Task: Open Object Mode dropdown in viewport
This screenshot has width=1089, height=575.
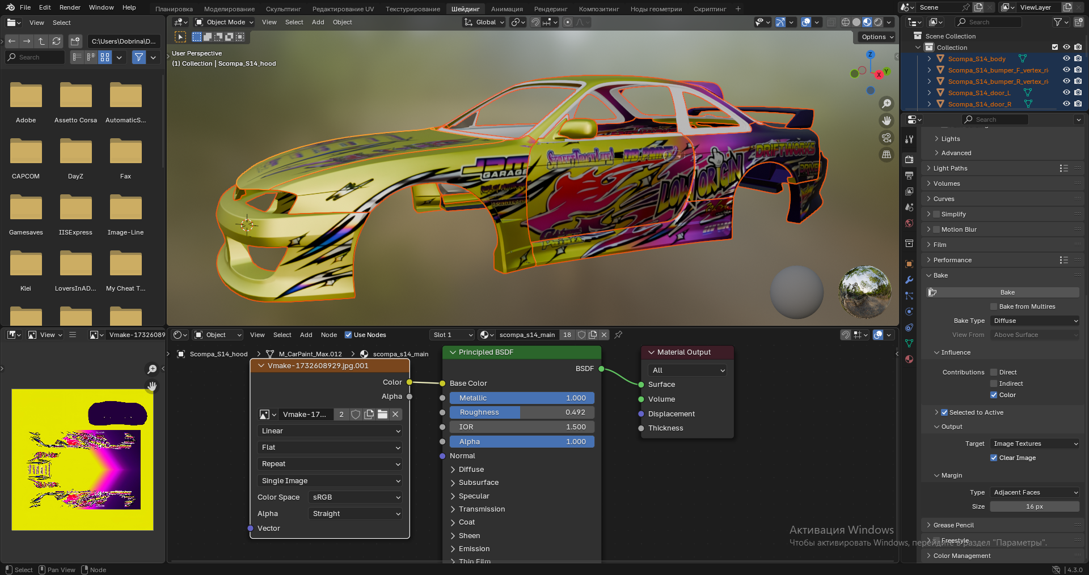Action: [x=225, y=22]
